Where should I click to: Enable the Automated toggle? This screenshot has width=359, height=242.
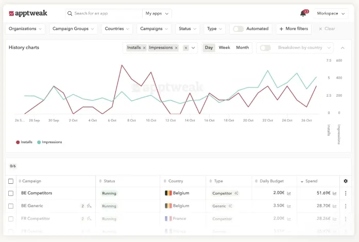(238, 29)
